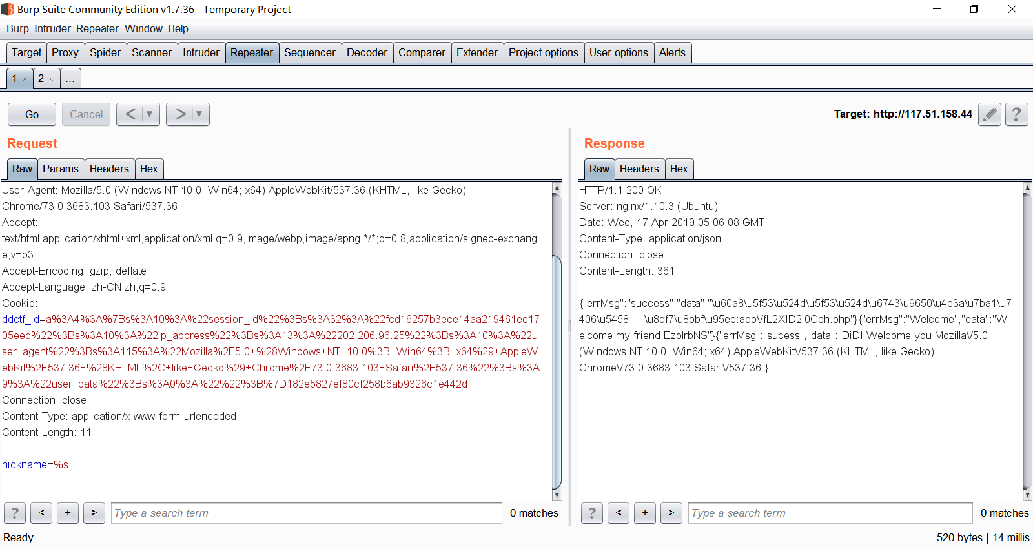Show the Request Hex view
Screen dimensions: 1033x549
[148, 169]
